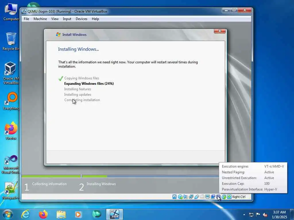Screen dimensions: 294x220
Task: Launch Firefox from the taskbar
Action: click(x=43, y=214)
